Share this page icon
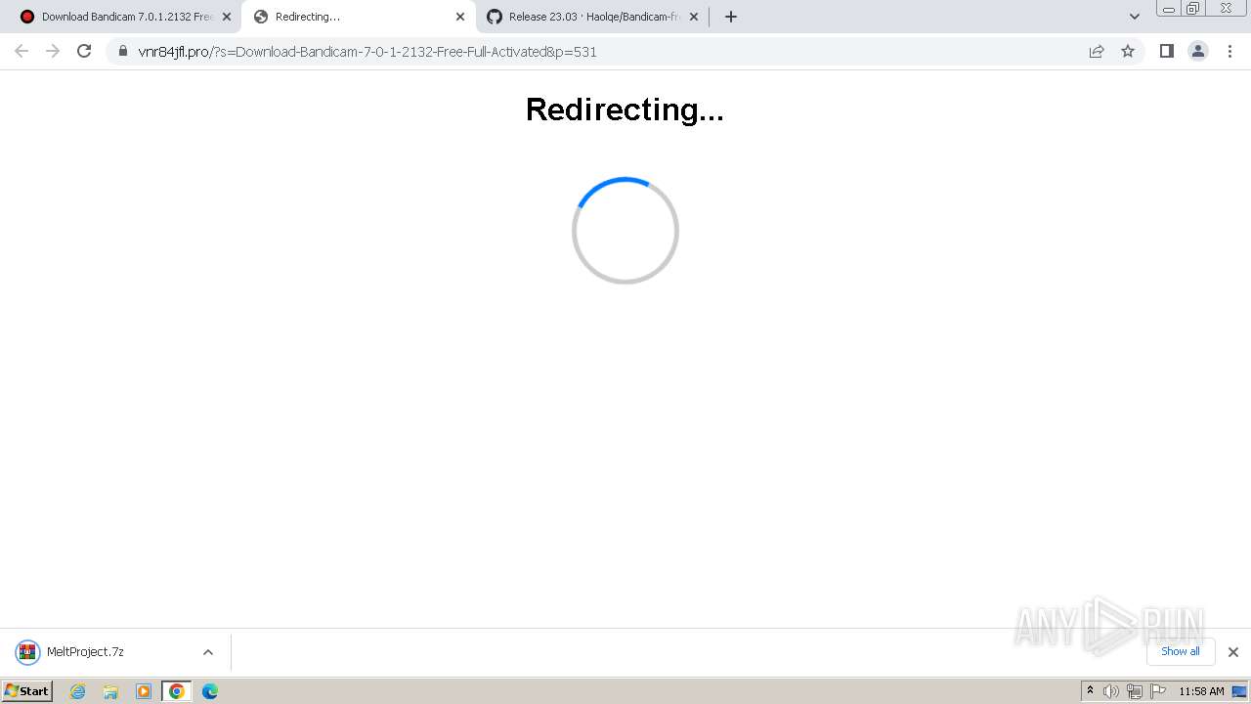This screenshot has width=1251, height=704. (1097, 51)
